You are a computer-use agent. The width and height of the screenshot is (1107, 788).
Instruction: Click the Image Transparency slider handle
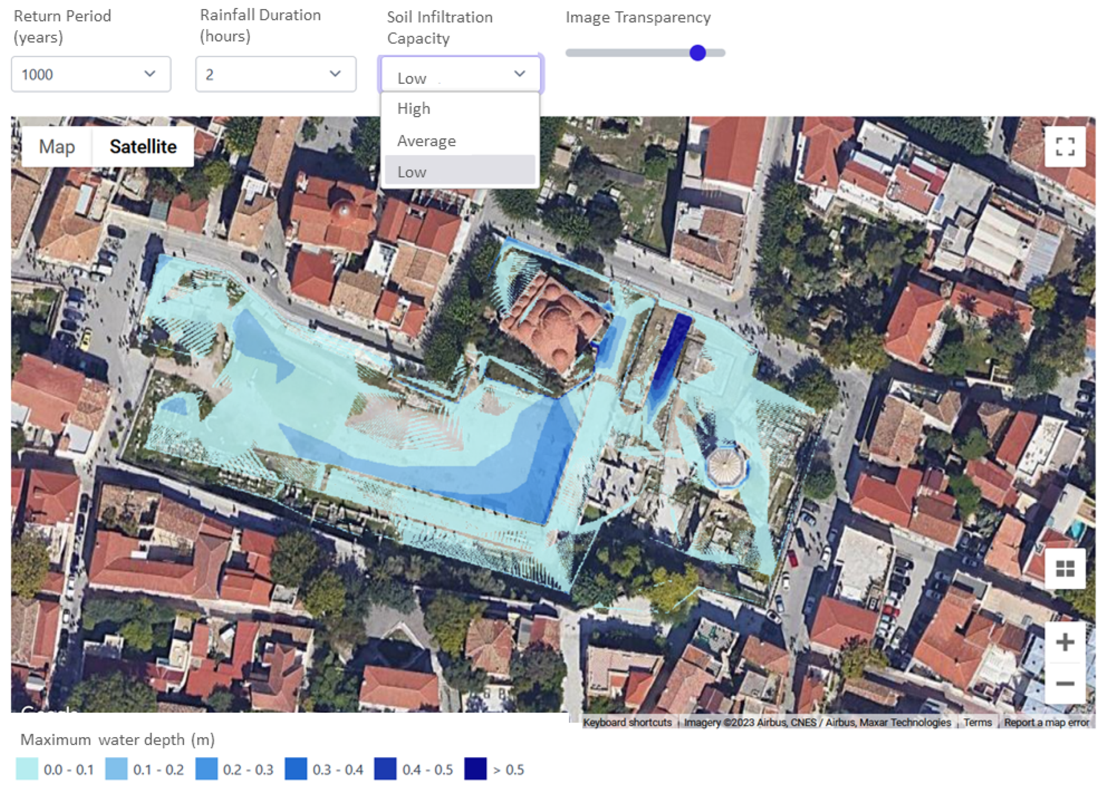click(x=697, y=53)
